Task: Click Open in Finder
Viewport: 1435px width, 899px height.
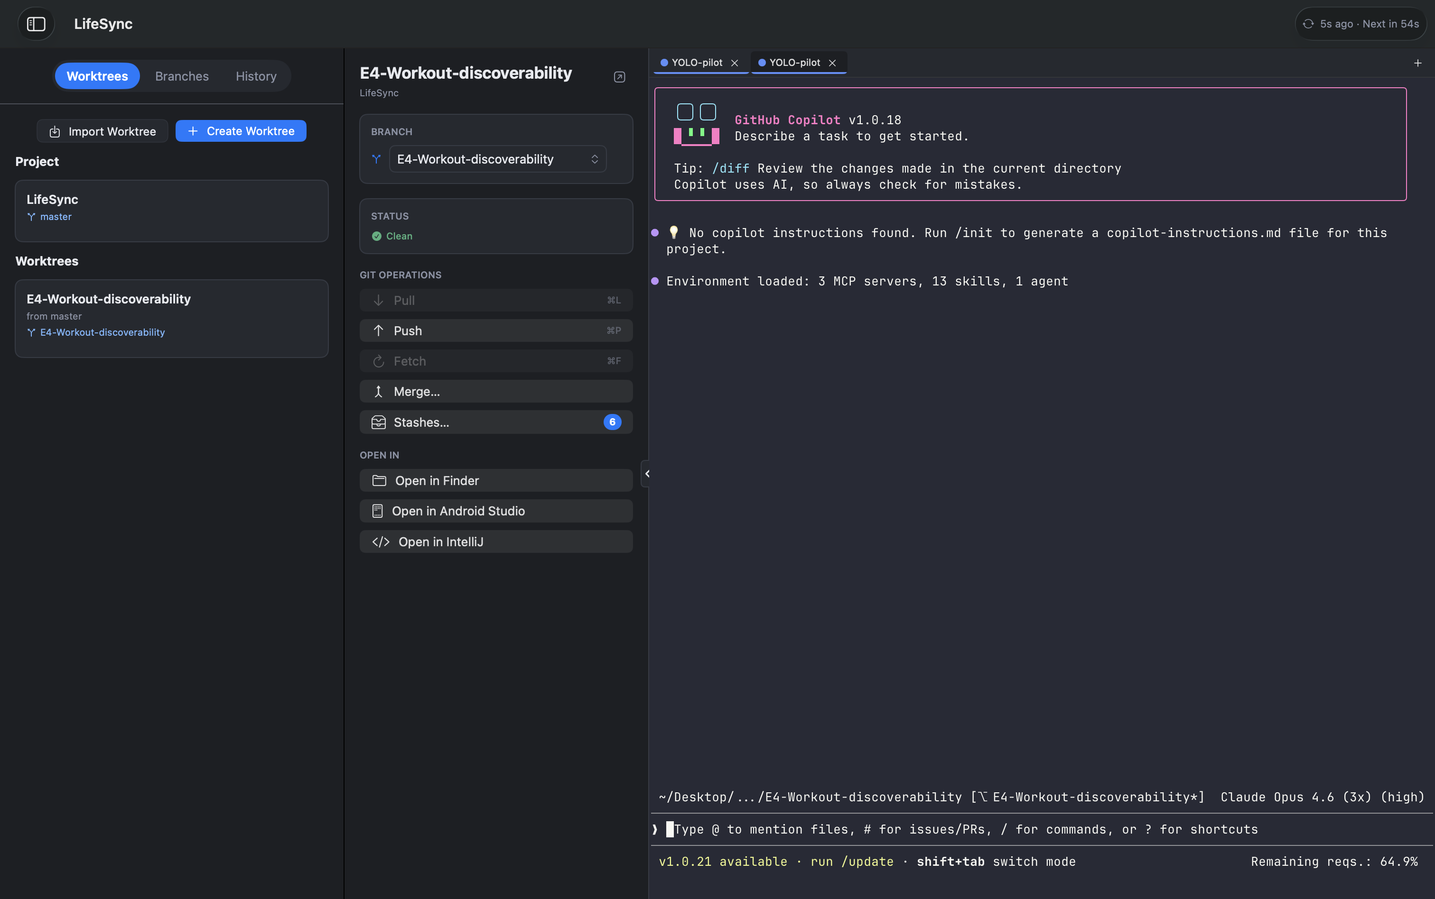Action: 496,480
